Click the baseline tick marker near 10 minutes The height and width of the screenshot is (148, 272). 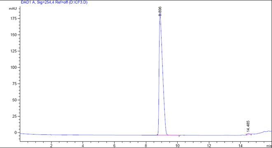point(179,136)
